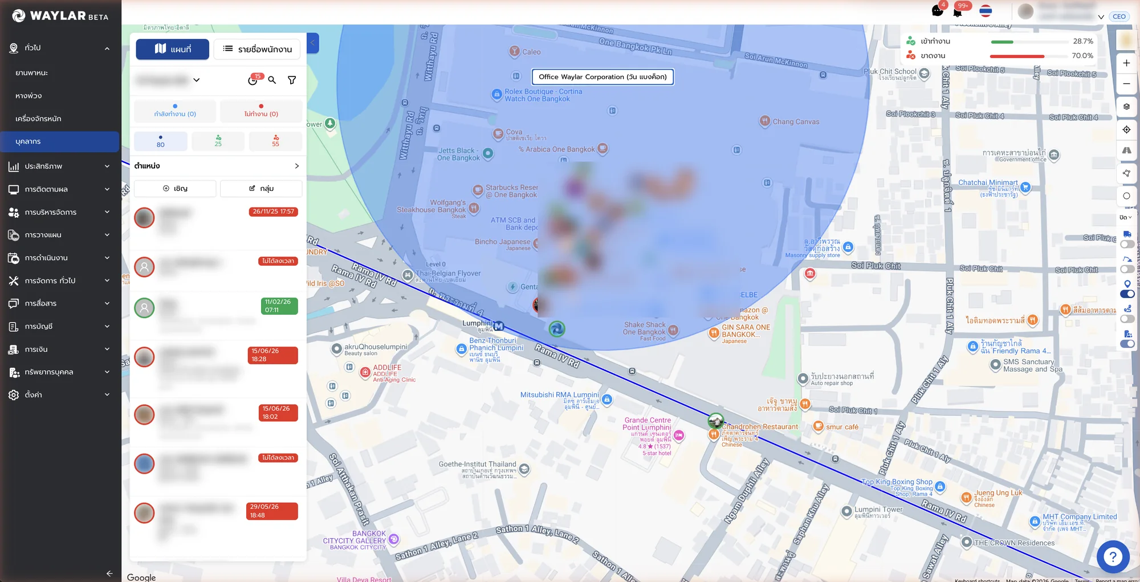Expand the การดำเนินงาน sidebar menu
The image size is (1140, 582).
60,258
